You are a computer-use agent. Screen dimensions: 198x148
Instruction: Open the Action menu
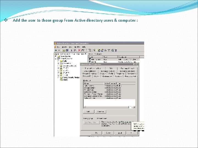pos(64,47)
